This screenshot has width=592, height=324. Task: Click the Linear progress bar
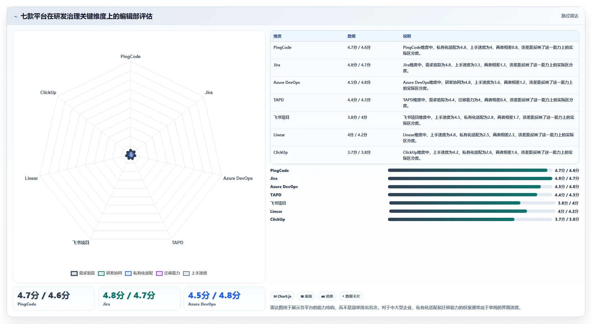click(x=472, y=211)
